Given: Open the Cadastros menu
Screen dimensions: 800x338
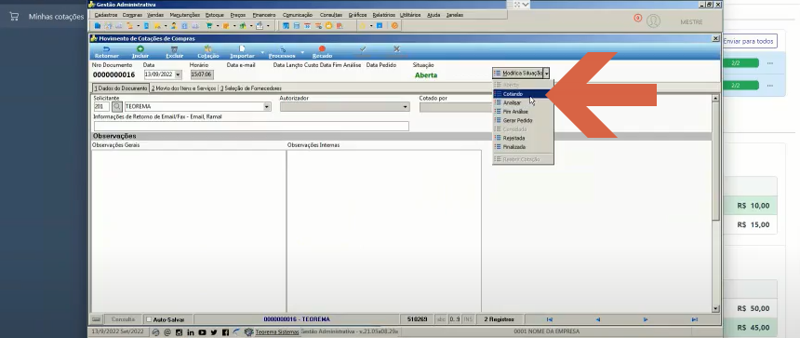Looking at the screenshot, I should pos(106,15).
